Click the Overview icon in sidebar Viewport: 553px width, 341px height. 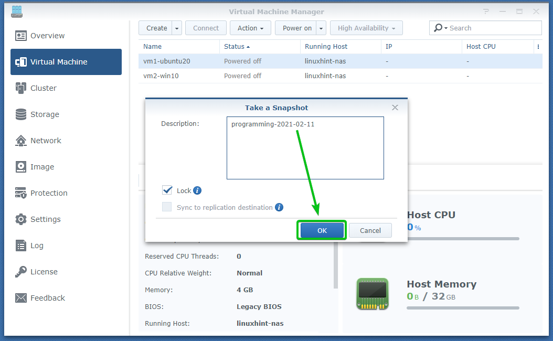(x=21, y=36)
